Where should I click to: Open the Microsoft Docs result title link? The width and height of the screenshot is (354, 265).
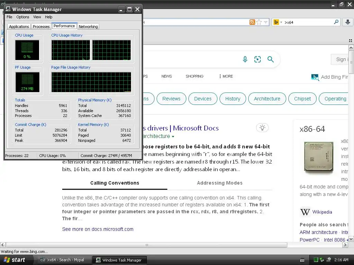(180, 128)
